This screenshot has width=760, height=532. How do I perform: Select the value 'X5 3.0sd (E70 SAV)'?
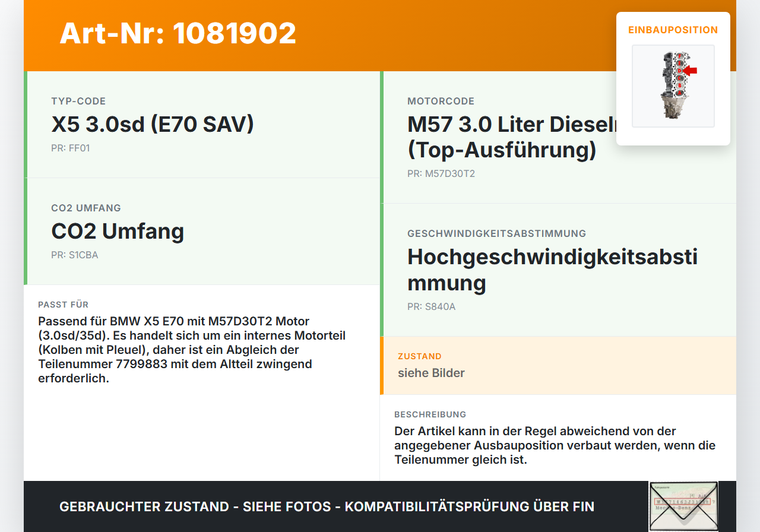coord(153,124)
